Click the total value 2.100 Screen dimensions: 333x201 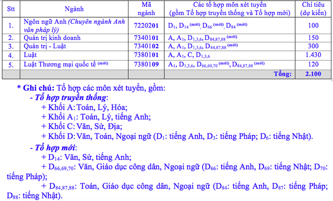(x=313, y=74)
